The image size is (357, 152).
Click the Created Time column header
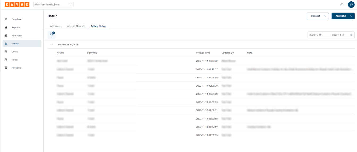click(x=203, y=53)
